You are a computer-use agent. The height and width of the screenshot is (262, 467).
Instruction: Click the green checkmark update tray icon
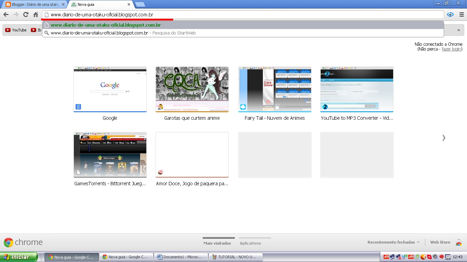coord(417,257)
